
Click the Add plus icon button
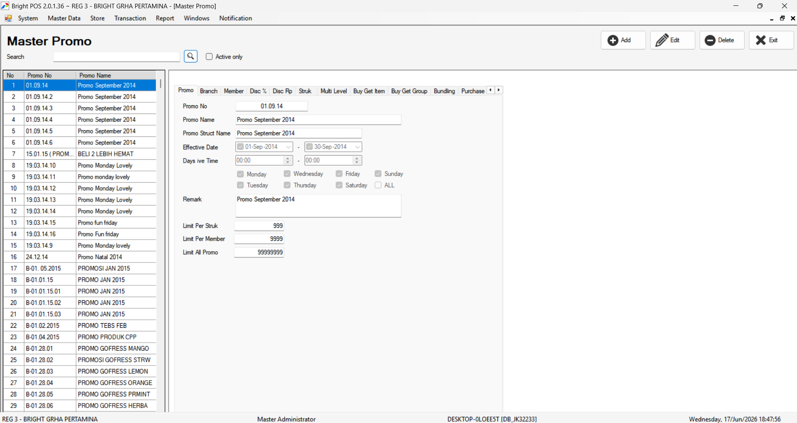[x=623, y=40]
